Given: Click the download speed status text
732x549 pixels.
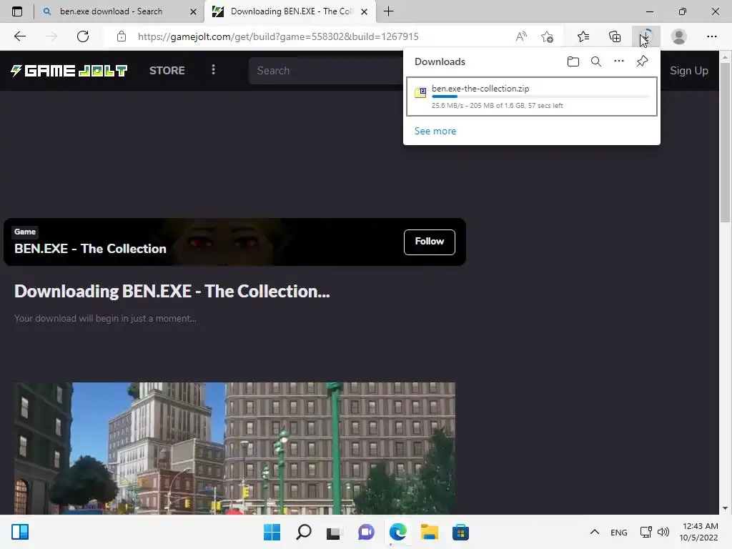Looking at the screenshot, I should 498,106.
